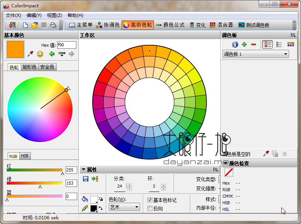Add a color with the green plus icon
The height and width of the screenshot is (224, 301).
(x=244, y=44)
